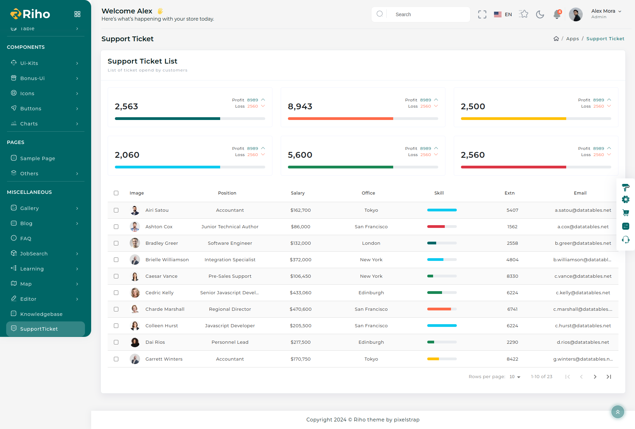Open the rows per page dropdown
The image size is (635, 429).
click(515, 377)
